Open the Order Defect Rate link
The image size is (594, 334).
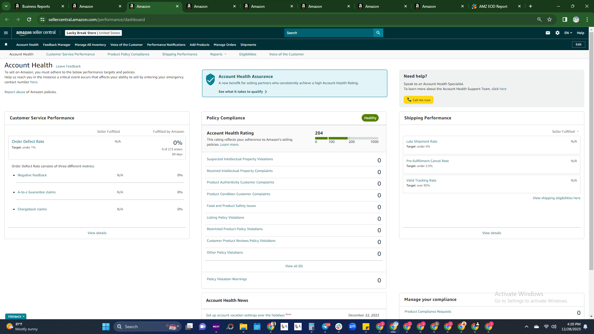[28, 141]
